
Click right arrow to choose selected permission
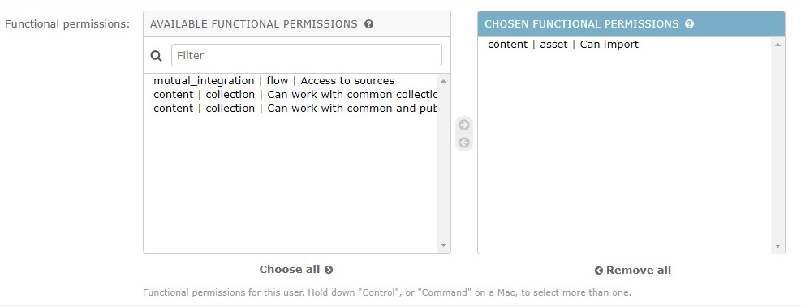pos(464,125)
